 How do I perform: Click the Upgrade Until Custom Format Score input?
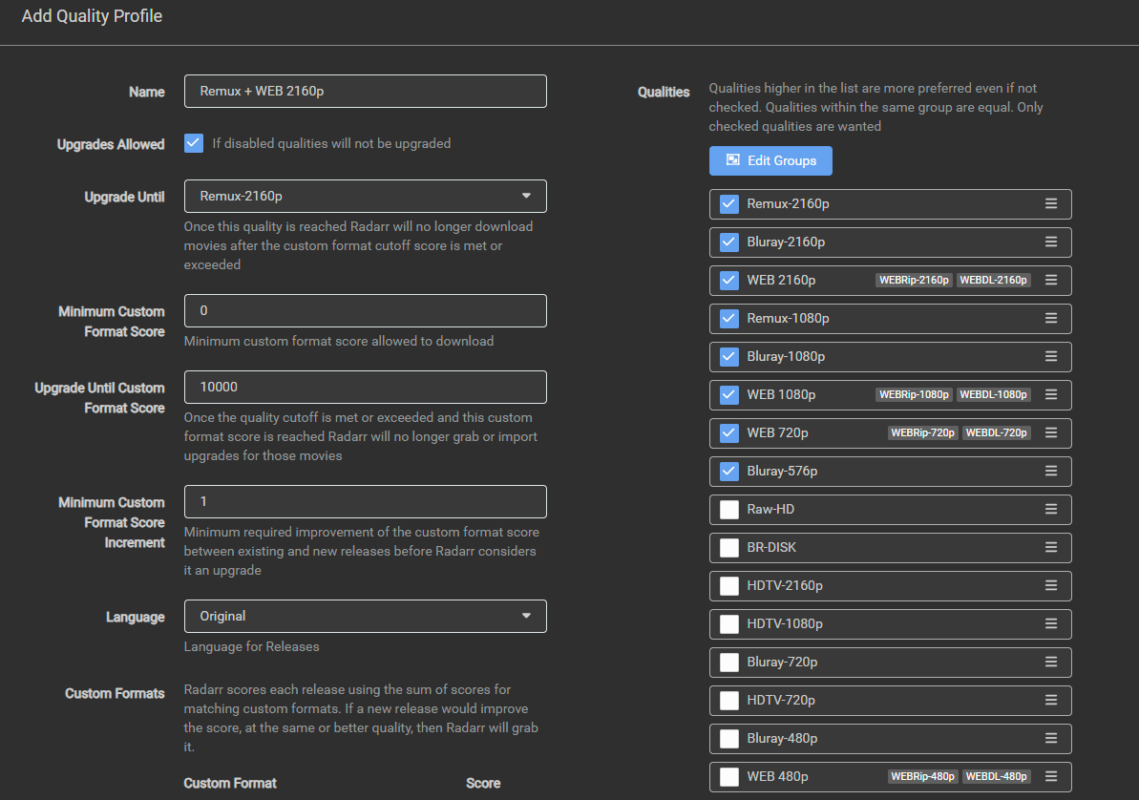365,387
